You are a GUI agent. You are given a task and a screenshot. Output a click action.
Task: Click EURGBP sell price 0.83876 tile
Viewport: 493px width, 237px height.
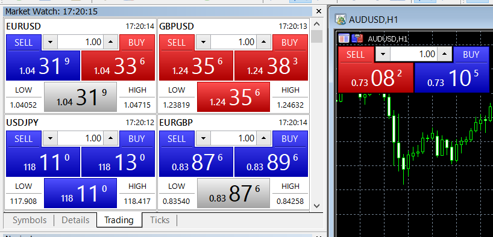[x=196, y=162]
